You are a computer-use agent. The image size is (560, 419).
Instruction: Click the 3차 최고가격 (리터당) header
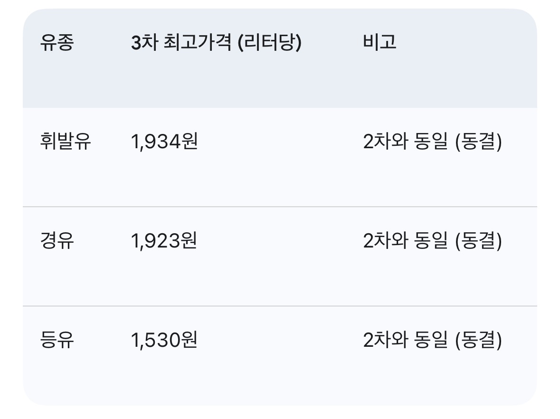(x=216, y=42)
